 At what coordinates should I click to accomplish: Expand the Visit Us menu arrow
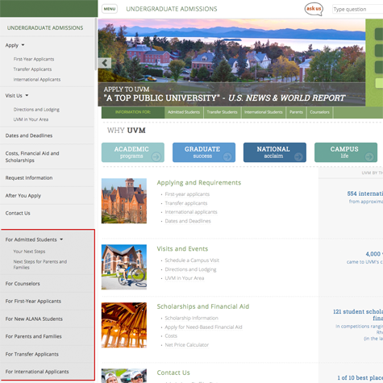(27, 95)
